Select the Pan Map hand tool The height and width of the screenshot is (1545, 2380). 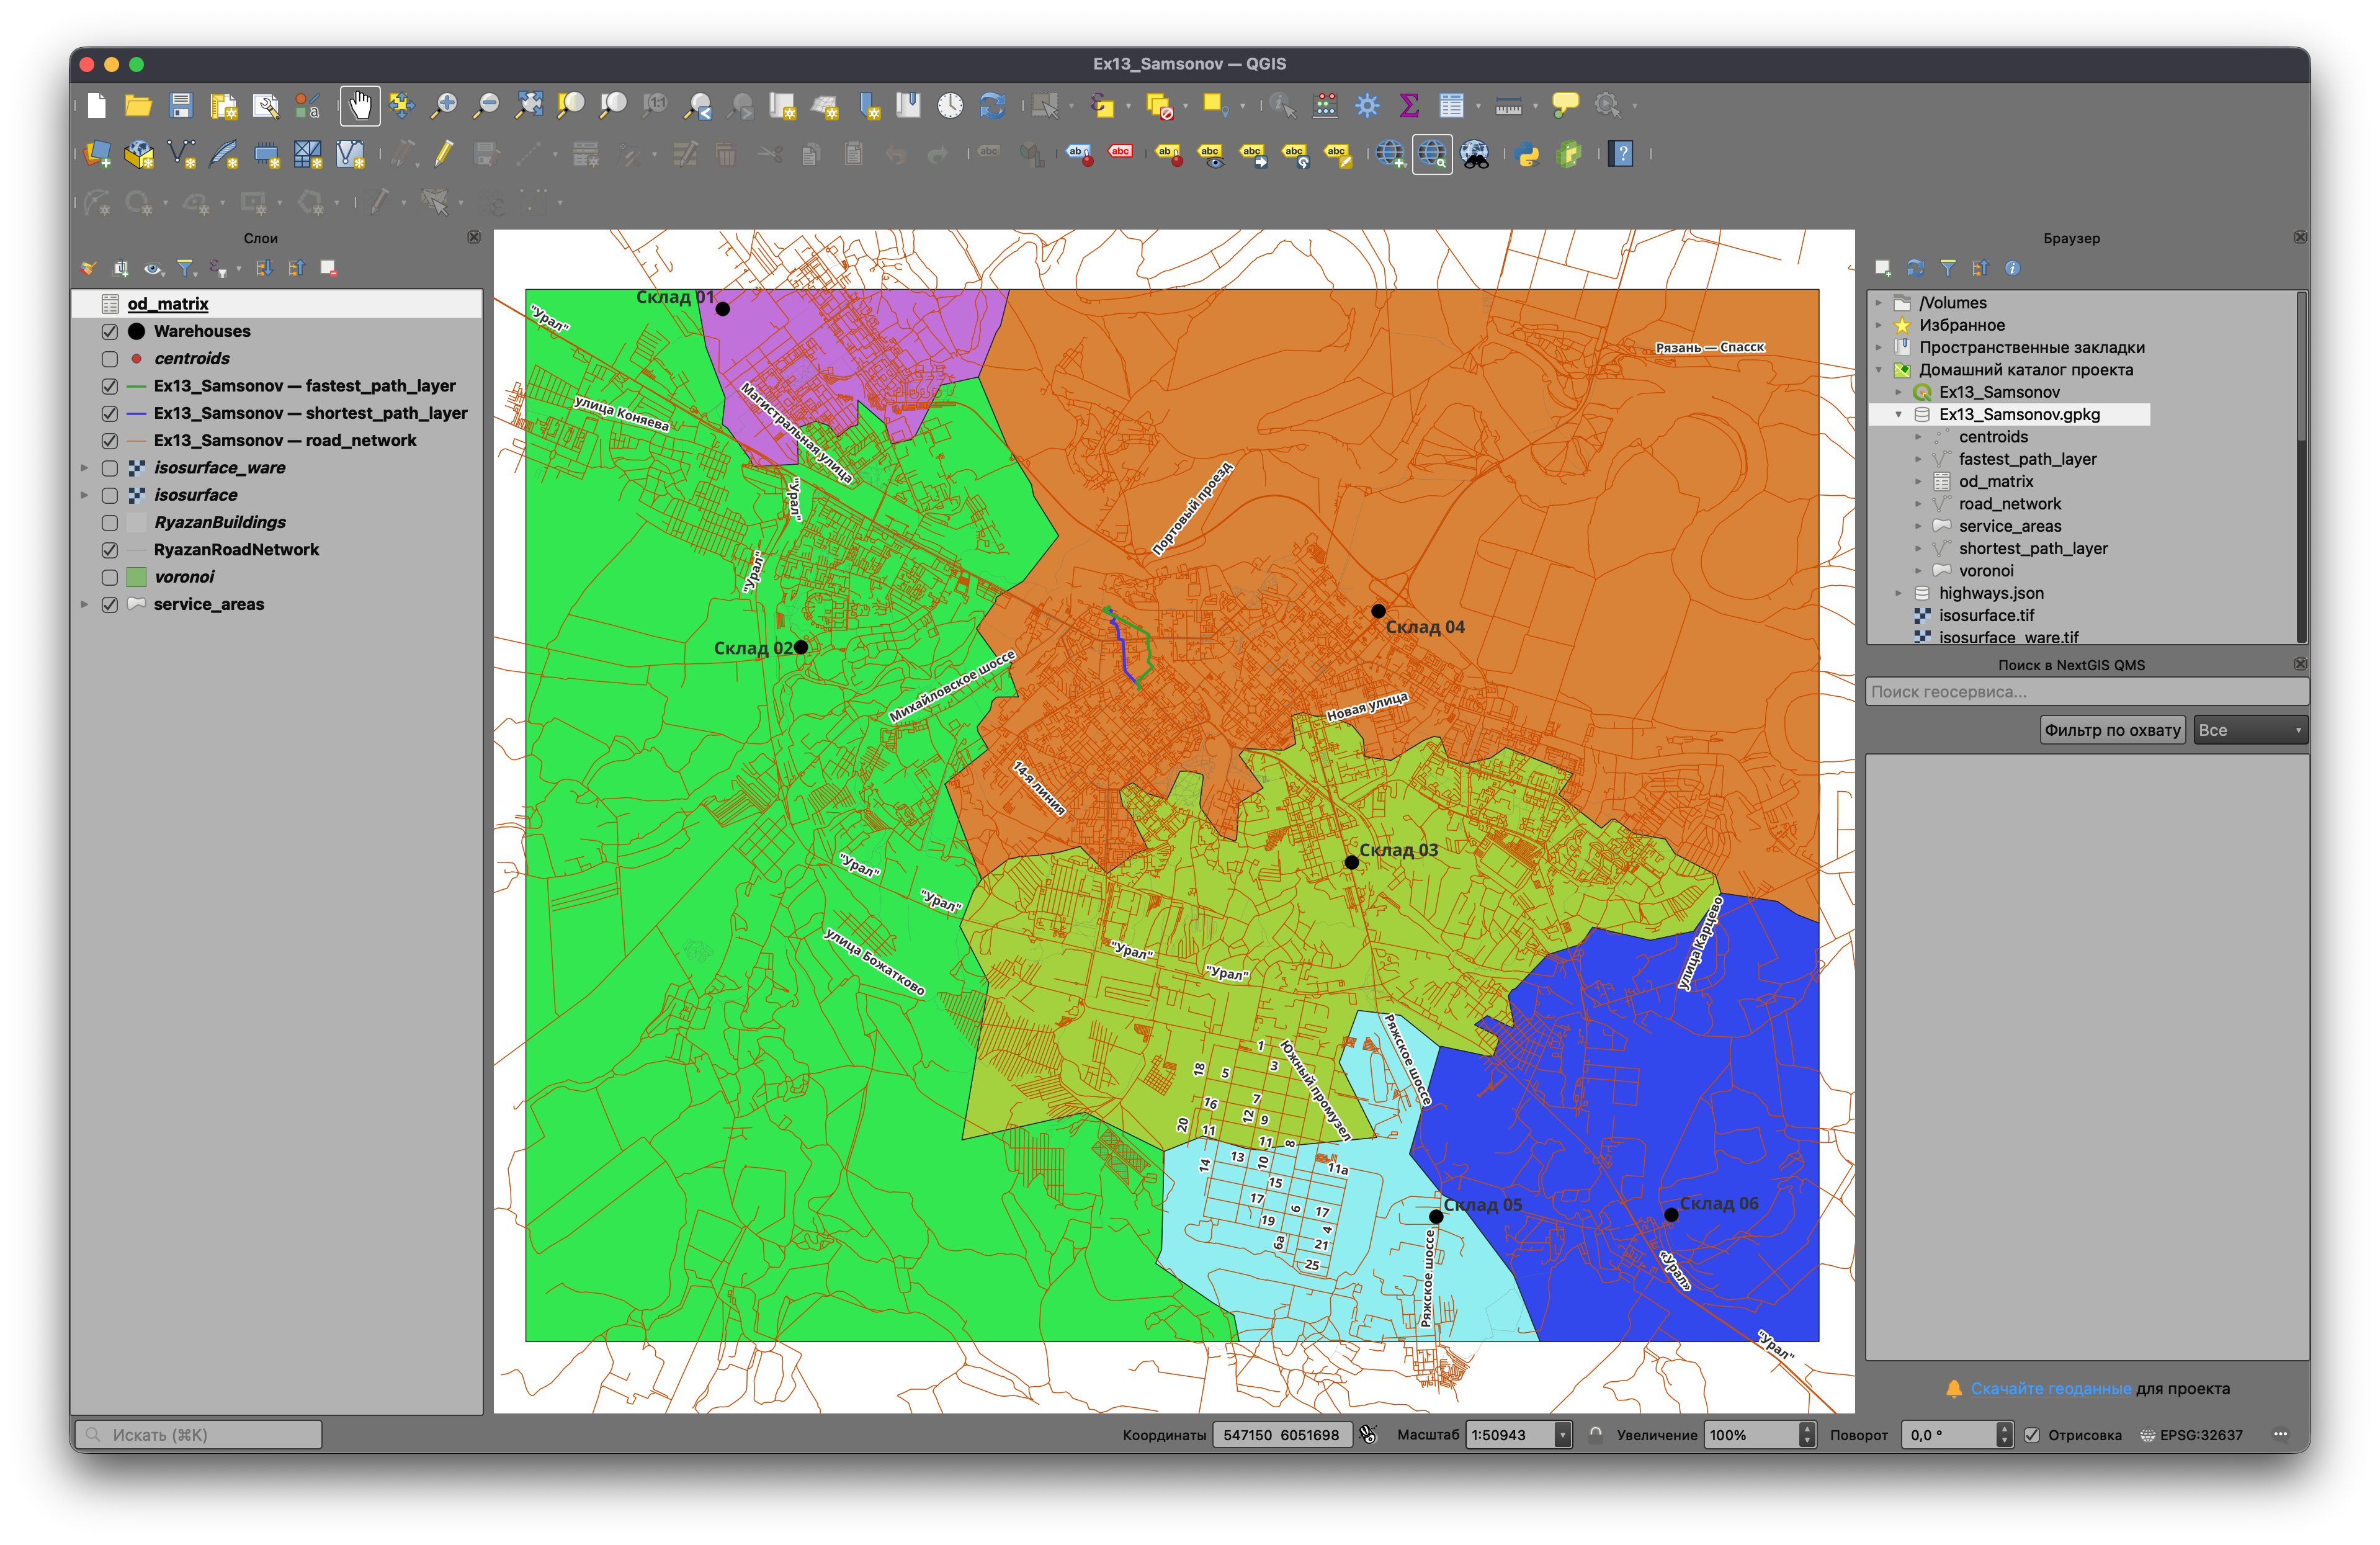tap(360, 105)
